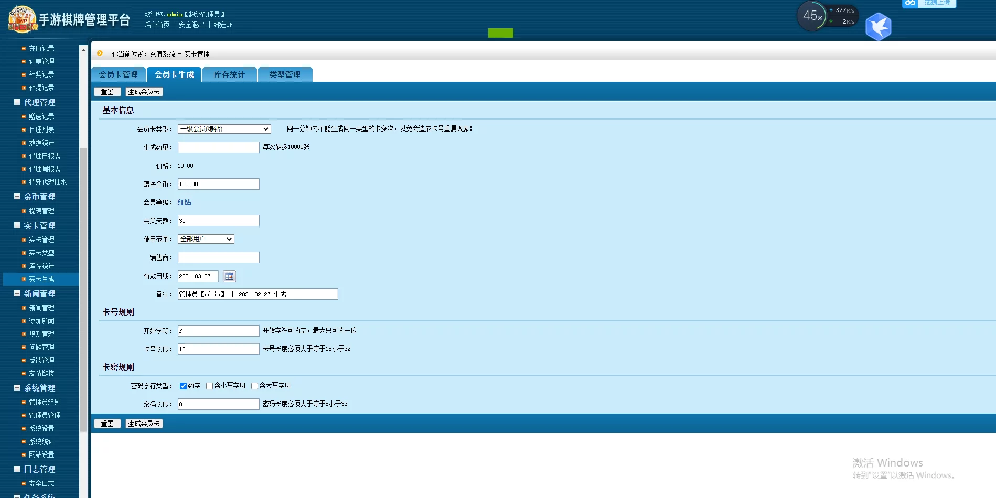Click the orange bullet beside 充值记录
996x498 pixels.
24,48
